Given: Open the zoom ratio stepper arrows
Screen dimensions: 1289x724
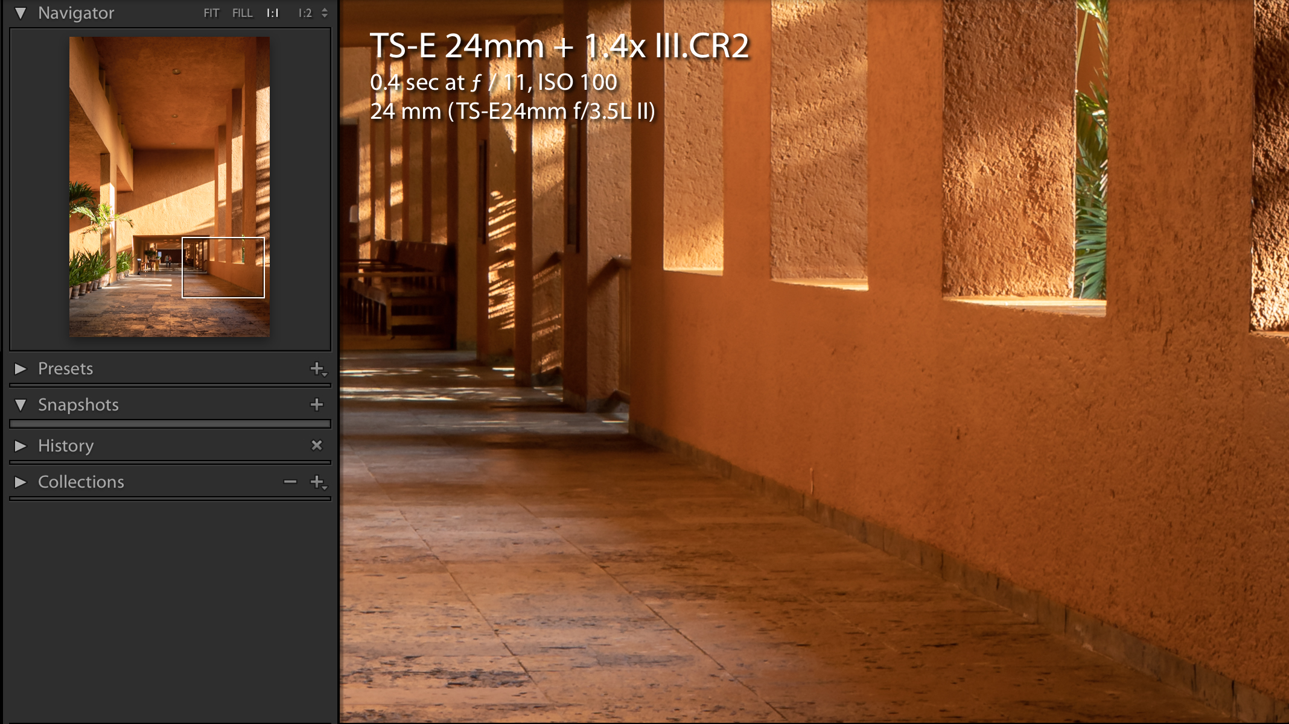Looking at the screenshot, I should (x=325, y=13).
